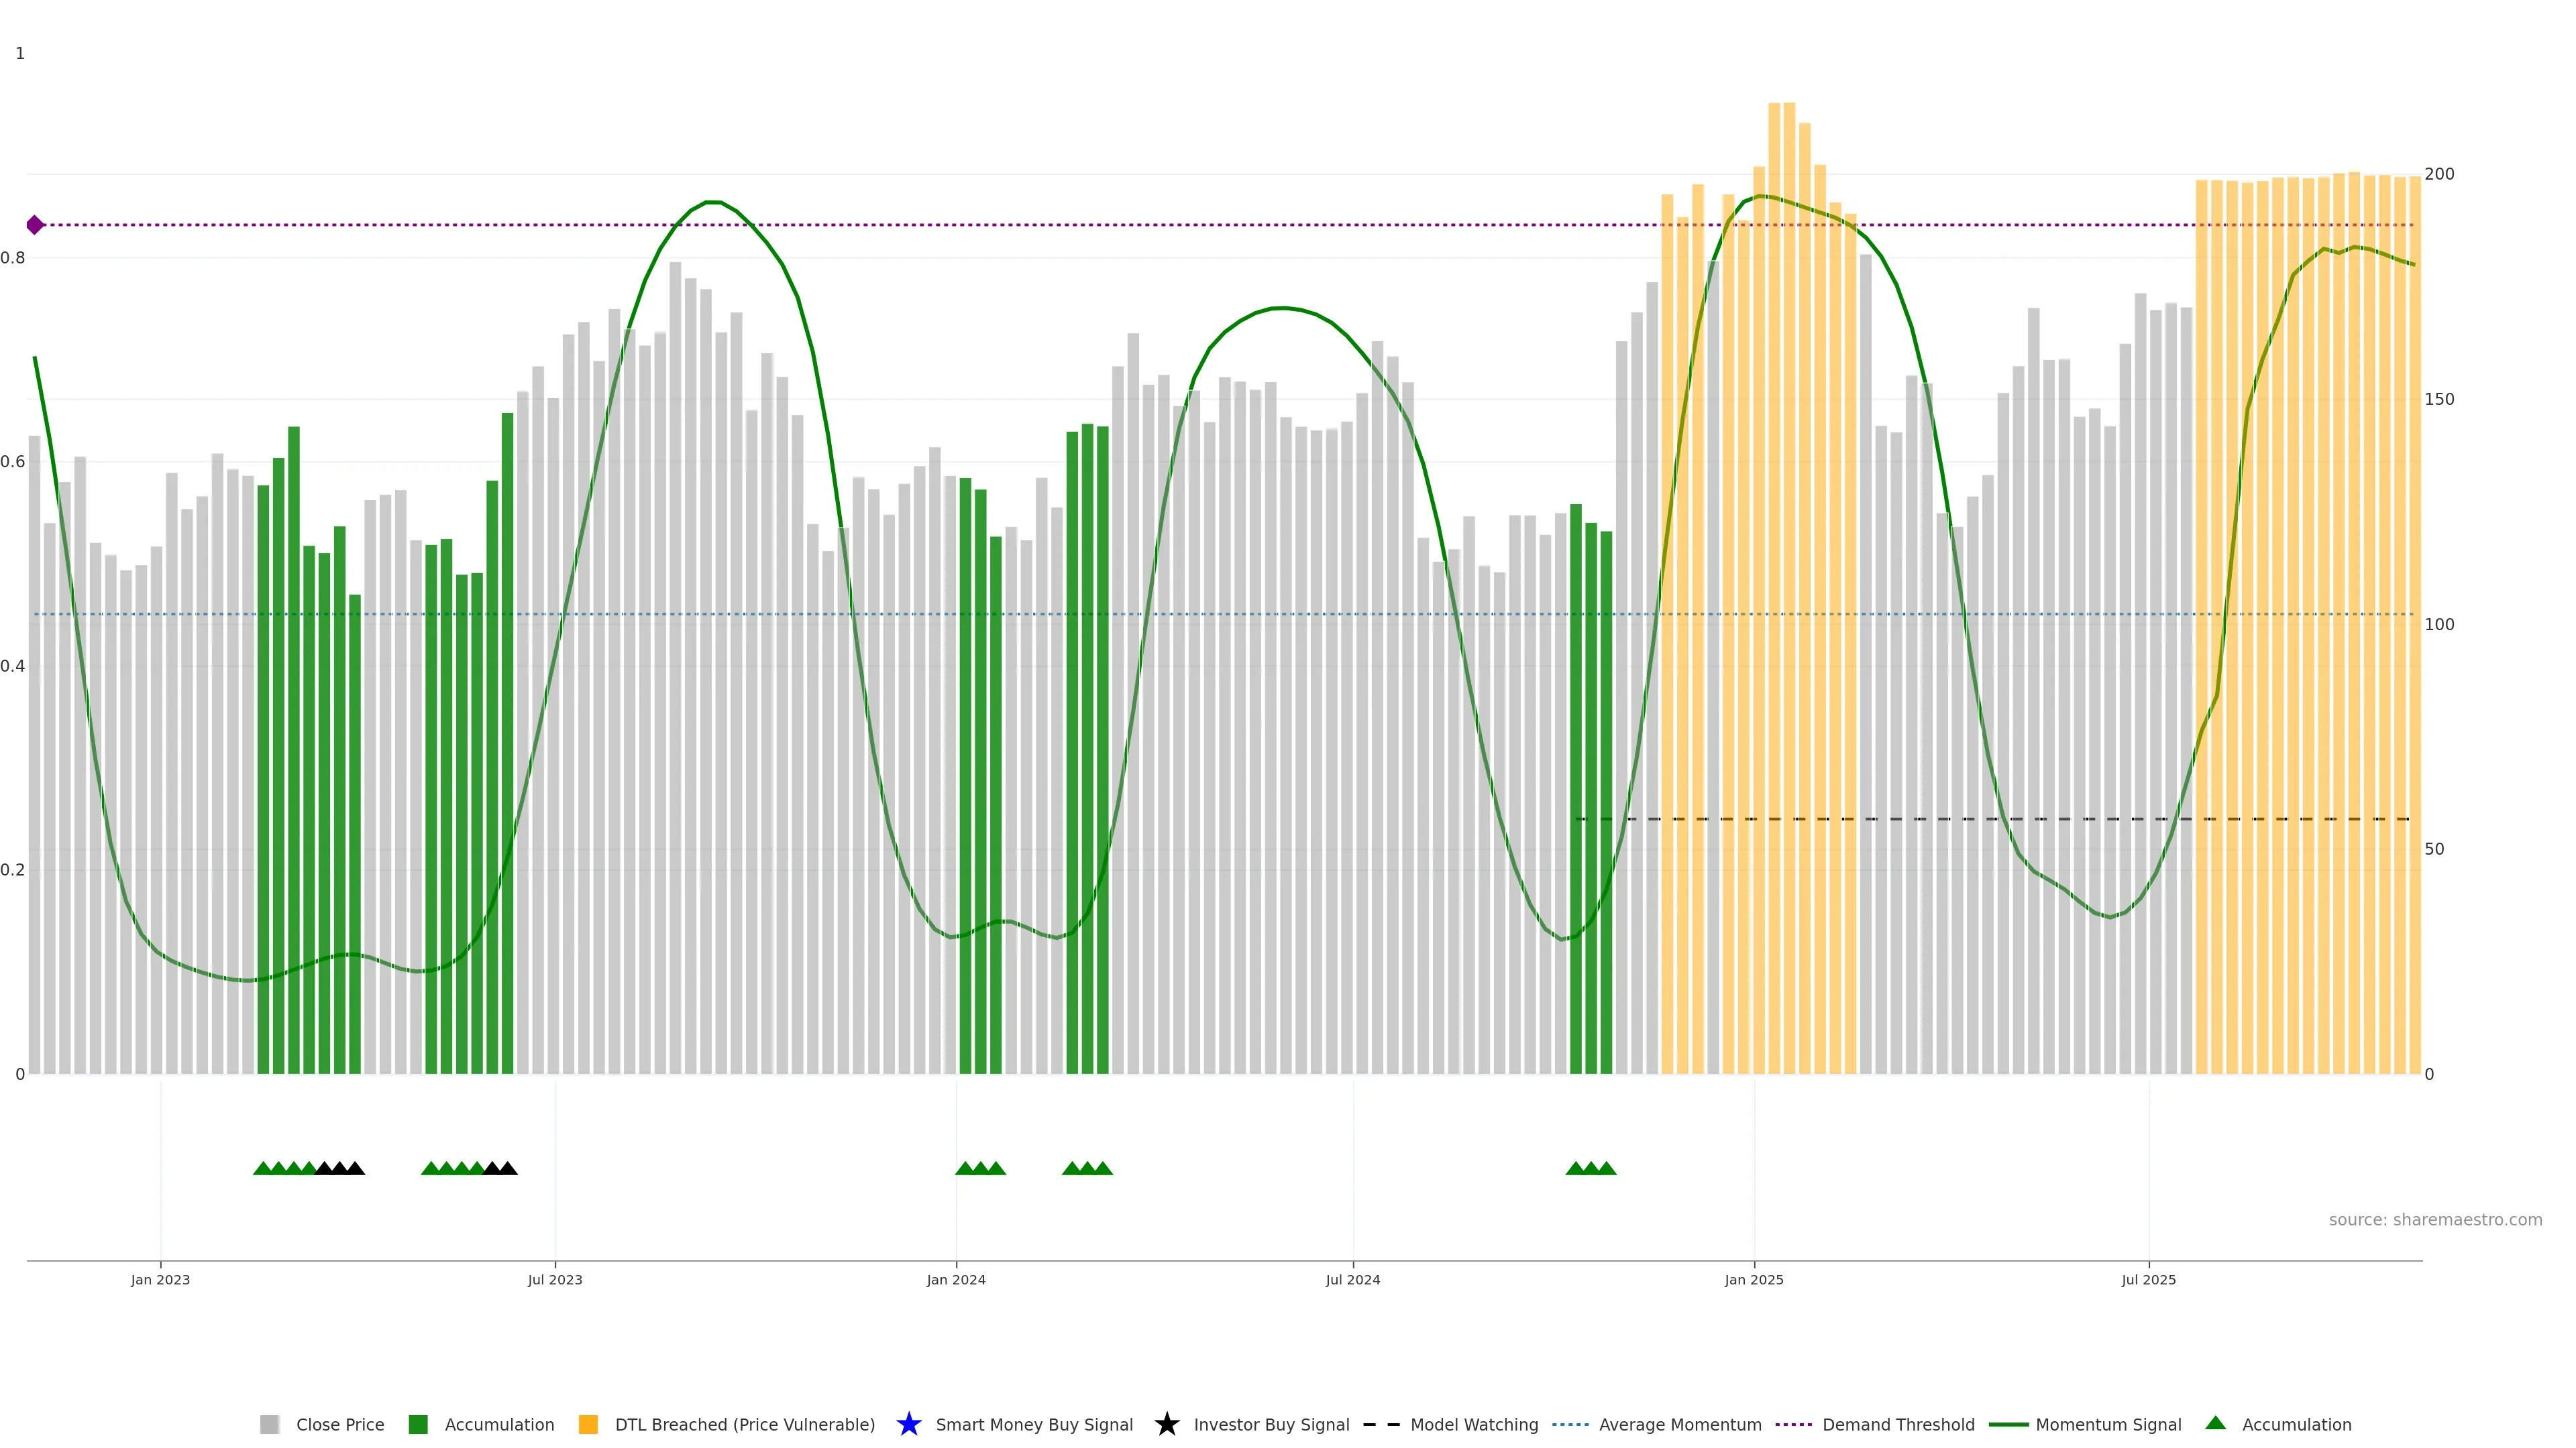The width and height of the screenshot is (2576, 1448).
Task: Click the green Accumulation legend square
Action: click(x=418, y=1424)
